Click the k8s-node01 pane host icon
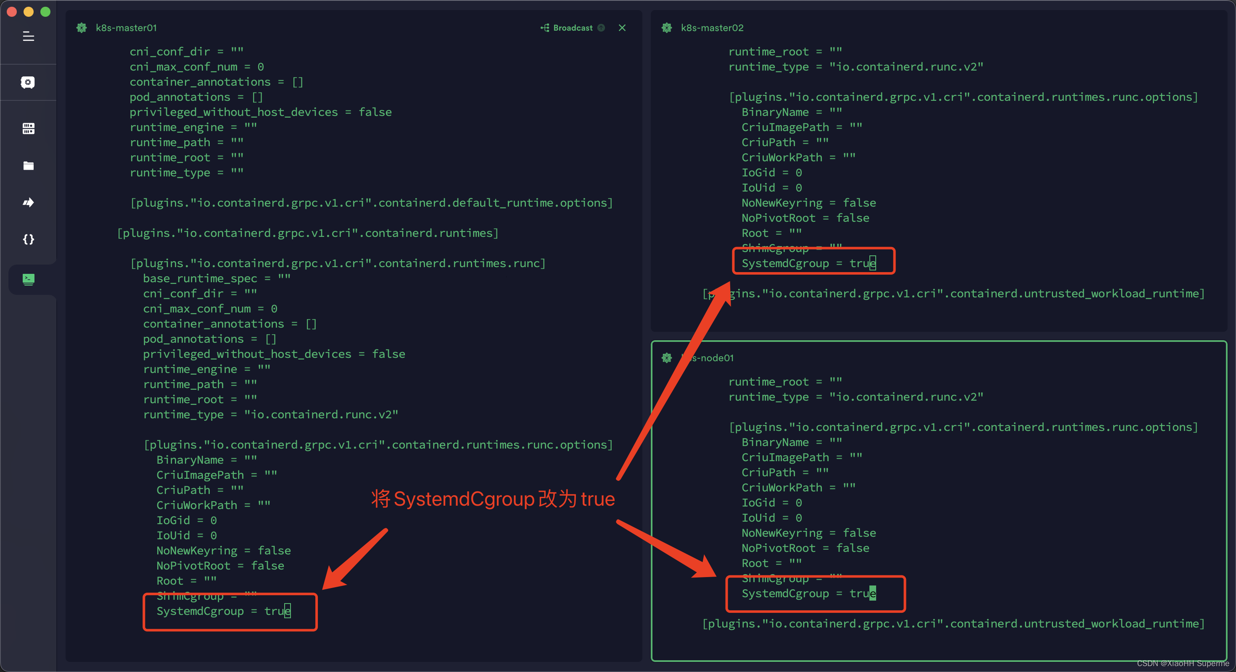 point(667,358)
